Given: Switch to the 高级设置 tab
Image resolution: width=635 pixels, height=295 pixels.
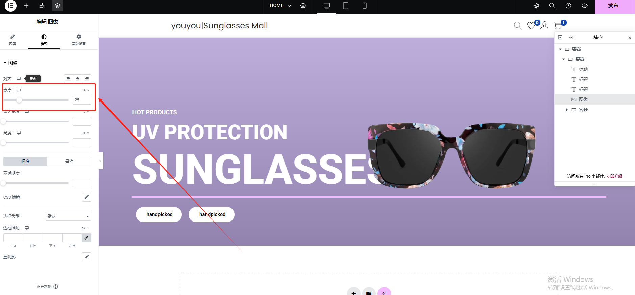Looking at the screenshot, I should (x=79, y=40).
